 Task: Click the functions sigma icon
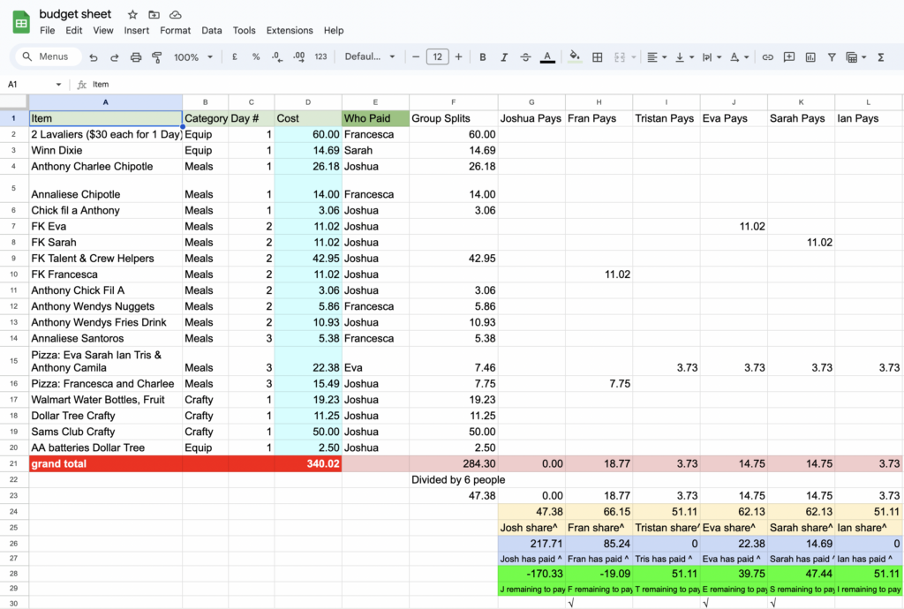pyautogui.click(x=881, y=57)
